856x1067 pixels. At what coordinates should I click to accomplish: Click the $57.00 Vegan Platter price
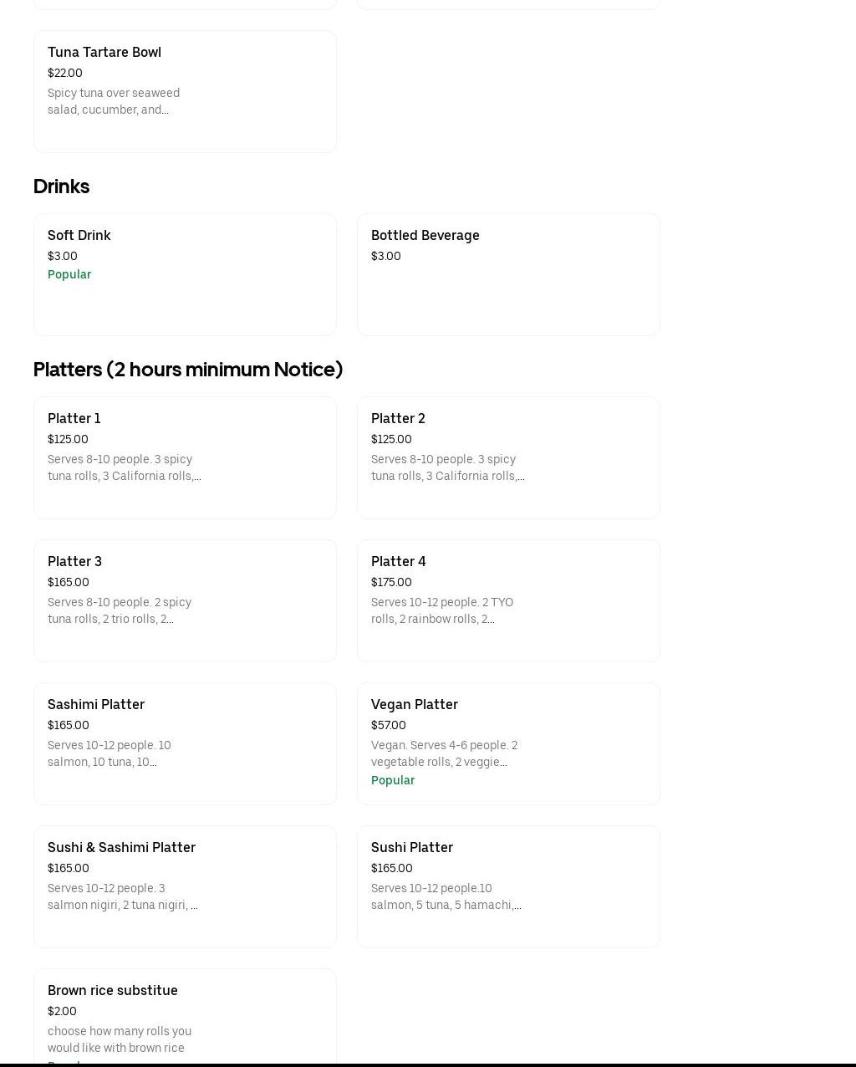pyautogui.click(x=389, y=725)
